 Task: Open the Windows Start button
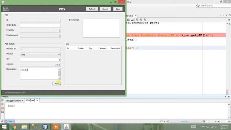tap(4, 127)
